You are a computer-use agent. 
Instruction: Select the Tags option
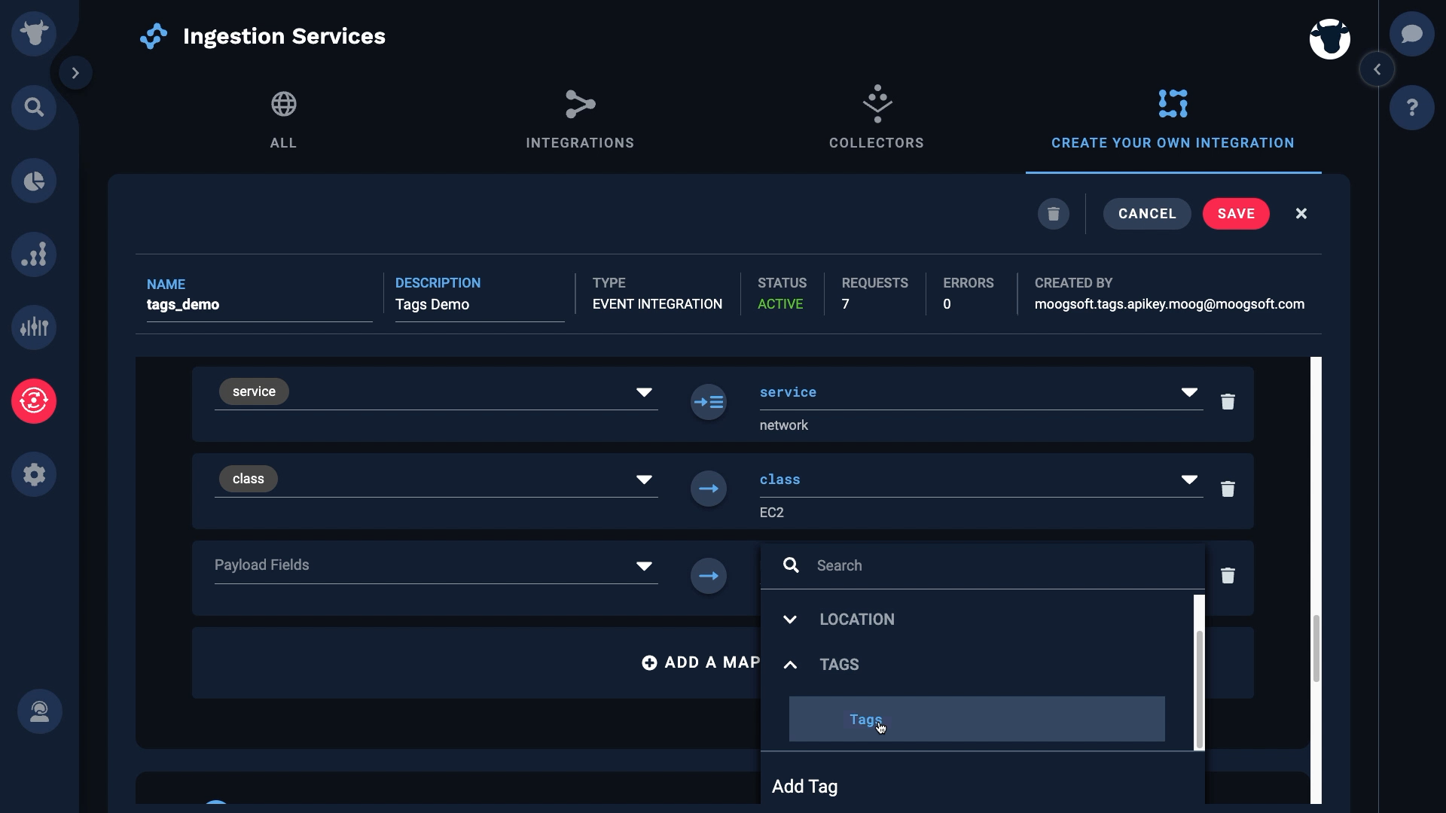pyautogui.click(x=977, y=719)
